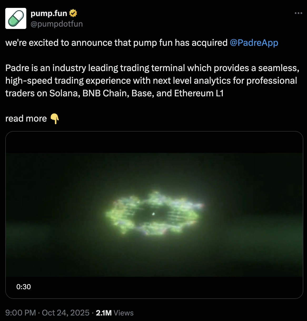Click the pump.fun display name

click(49, 13)
